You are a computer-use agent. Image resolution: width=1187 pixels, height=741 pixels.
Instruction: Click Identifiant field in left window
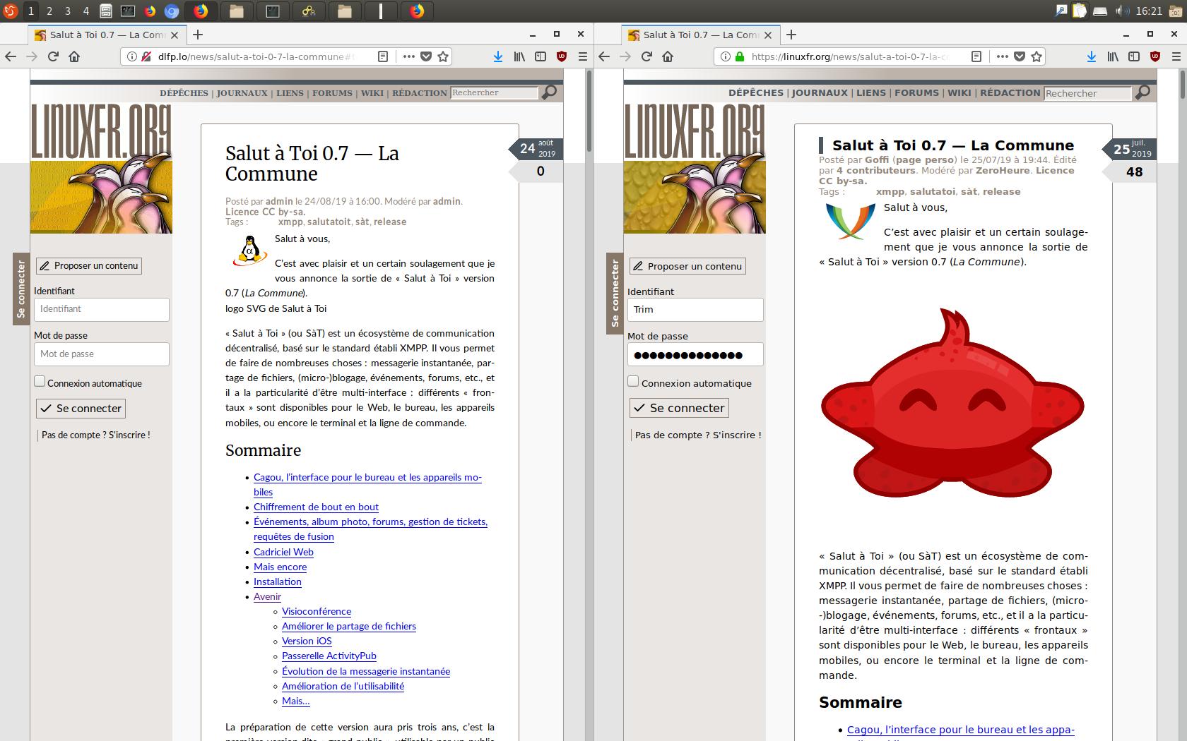[102, 309]
